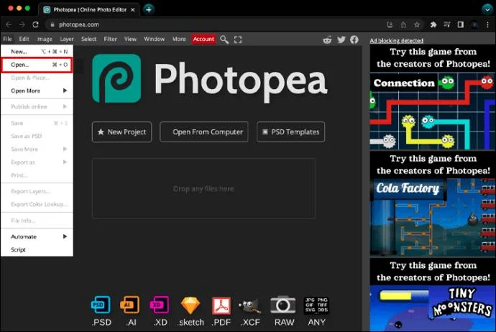496x332 pixels.
Task: Expand the Publish online submenu
Action: click(x=37, y=106)
